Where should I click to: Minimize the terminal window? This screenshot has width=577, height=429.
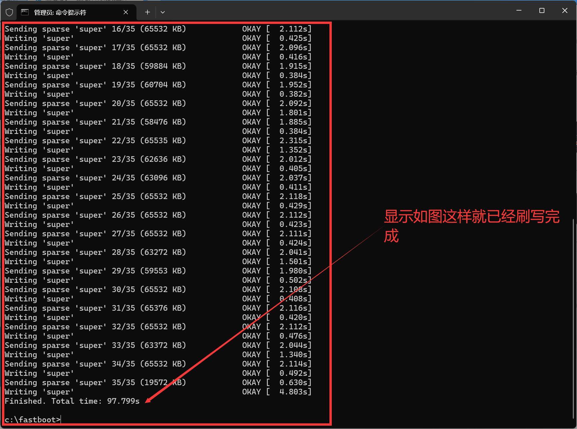pyautogui.click(x=519, y=11)
